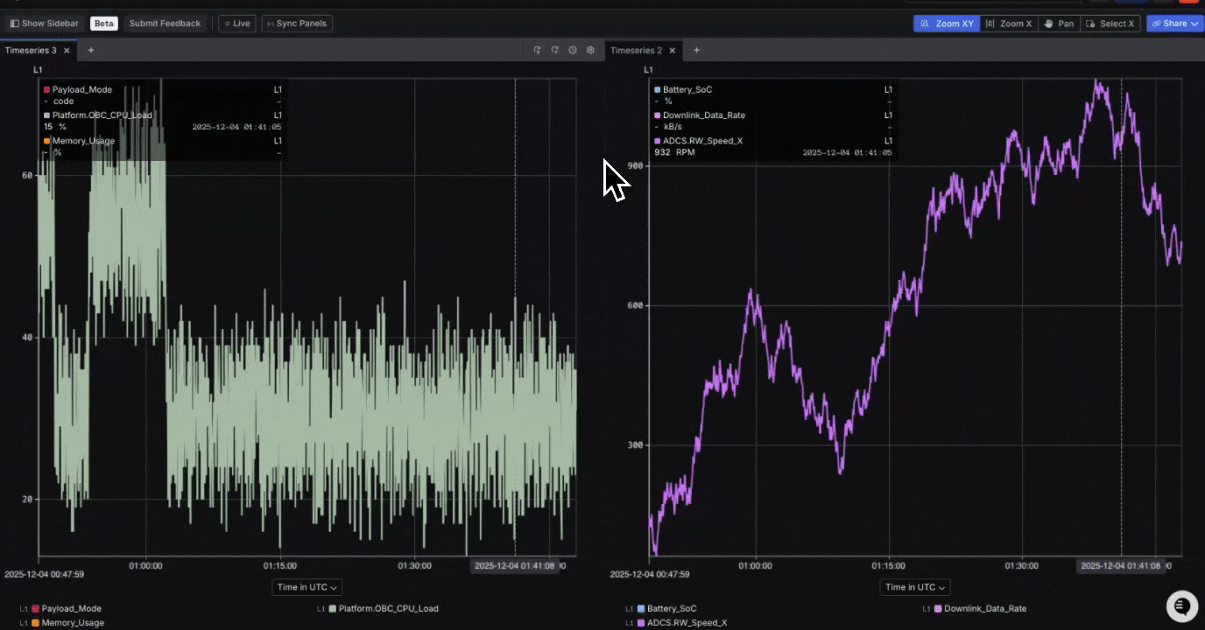Click left chart cursor timestamp 2025-12-04 01:41:08
The image size is (1205, 630).
514,566
